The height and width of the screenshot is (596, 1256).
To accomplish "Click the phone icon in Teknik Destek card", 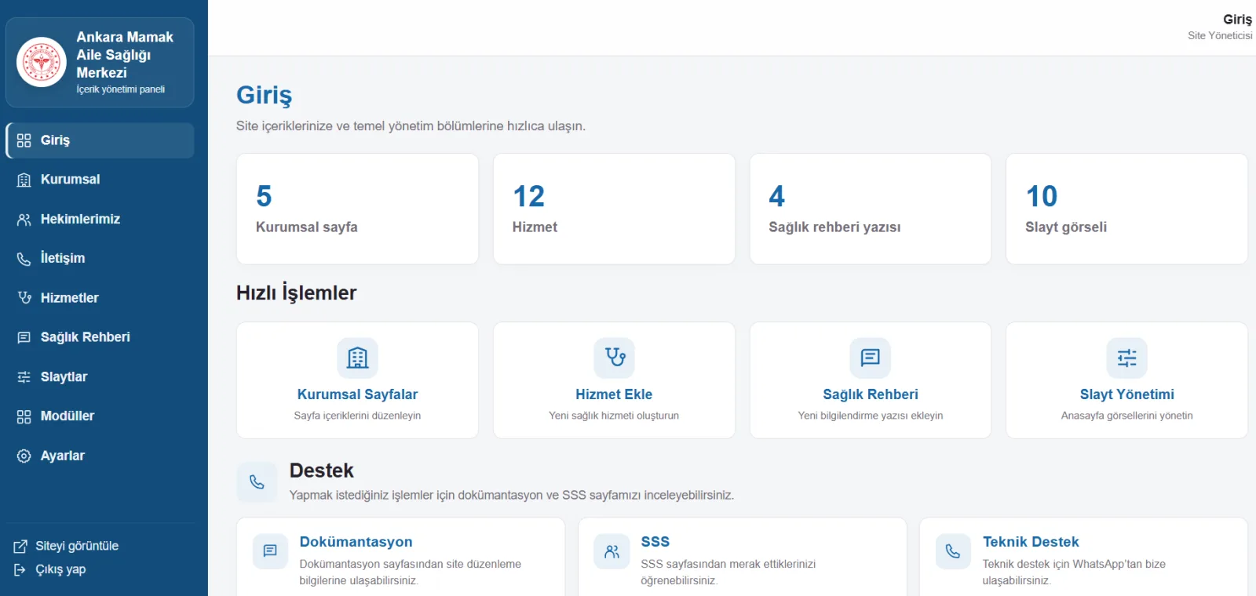I will (x=953, y=551).
